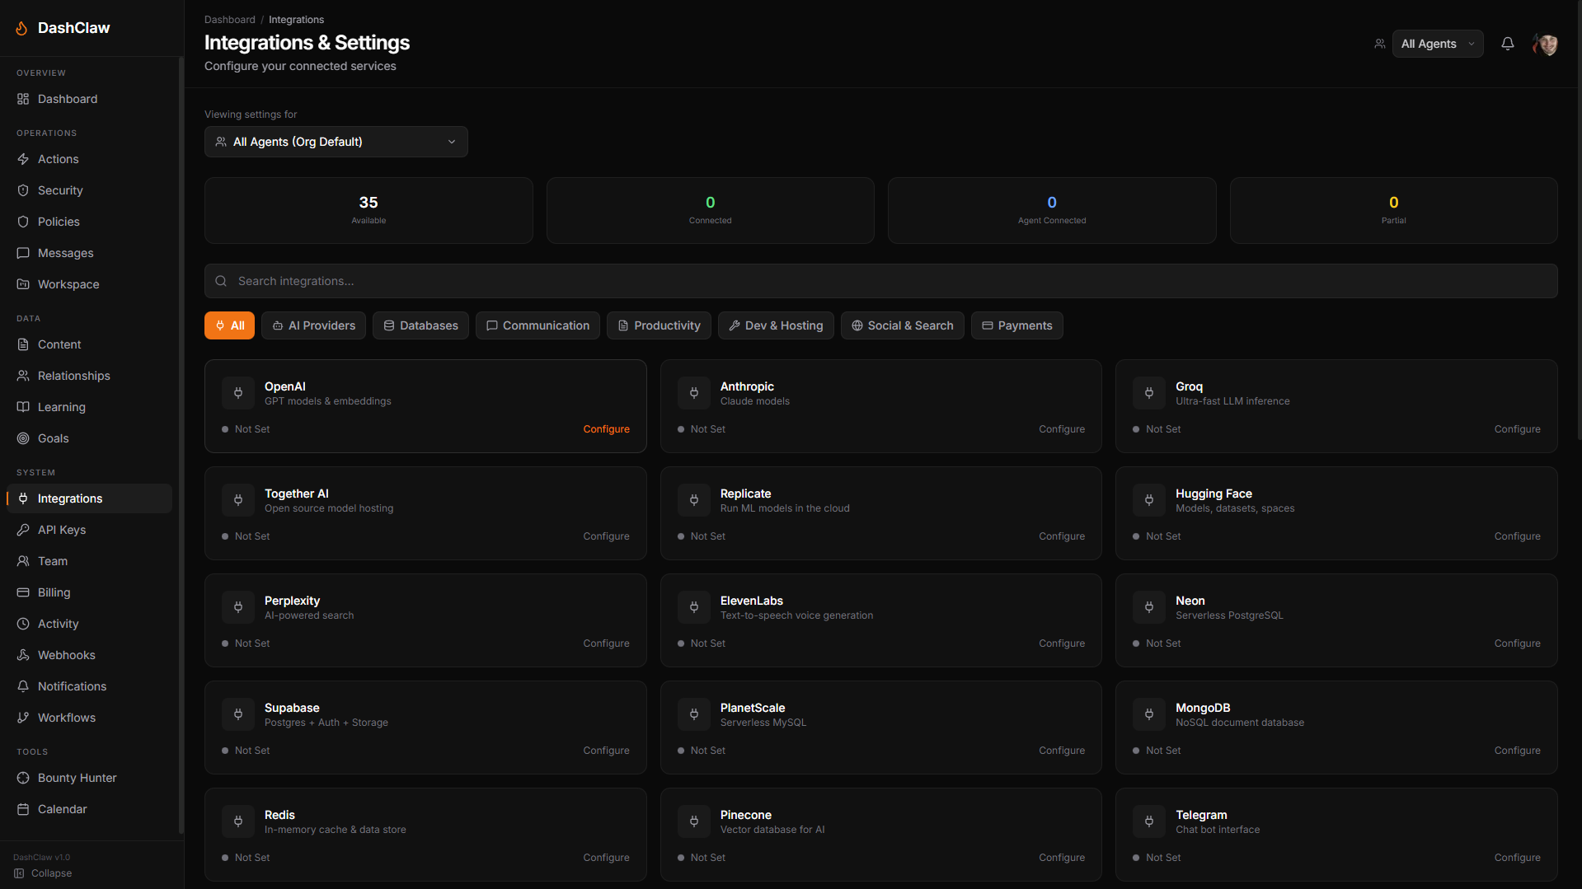Go to Dashboard in the sidebar
1582x889 pixels.
click(x=89, y=99)
